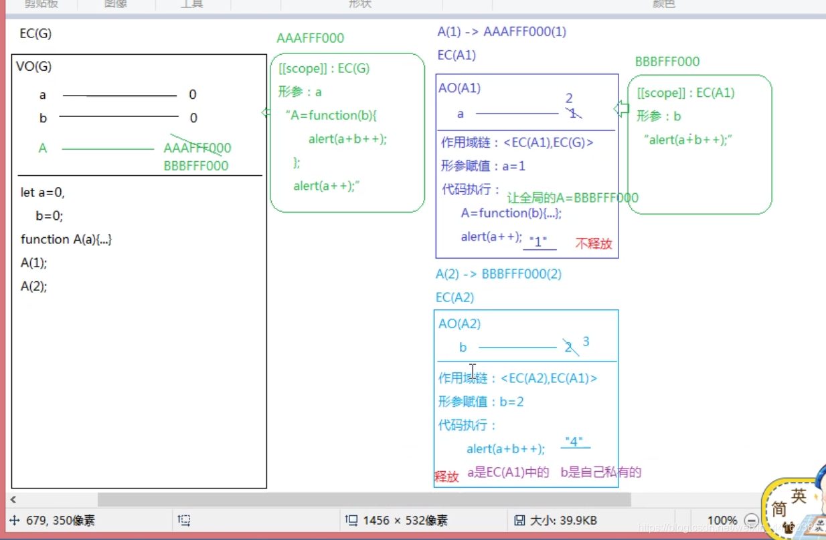This screenshot has width=826, height=540.
Task: Click the cursor position crosshair icon
Action: point(15,520)
